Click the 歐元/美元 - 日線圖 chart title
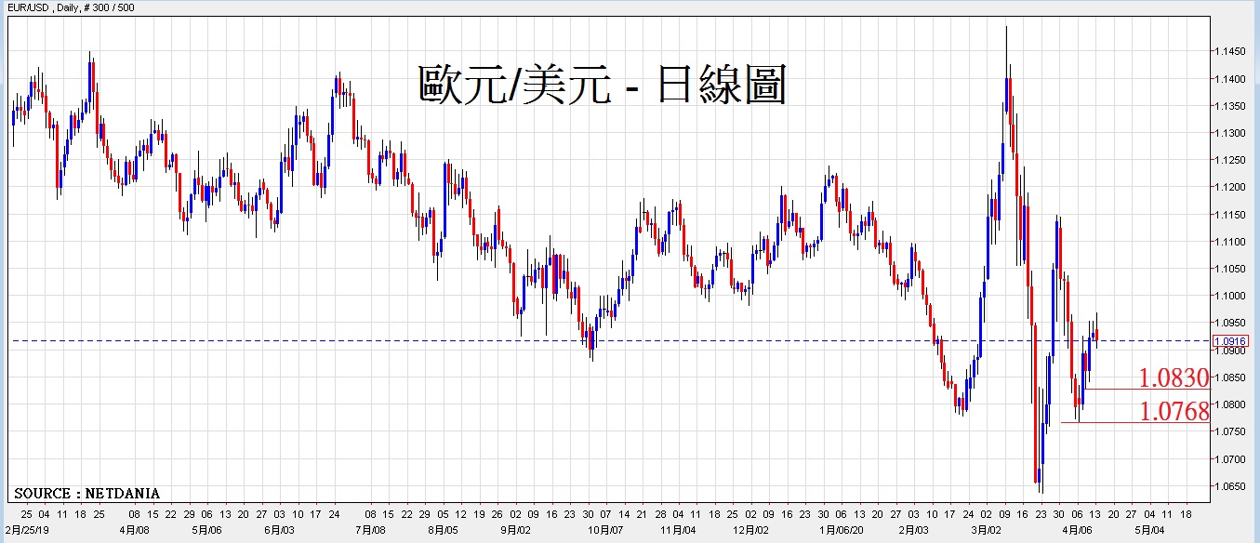 coord(602,85)
